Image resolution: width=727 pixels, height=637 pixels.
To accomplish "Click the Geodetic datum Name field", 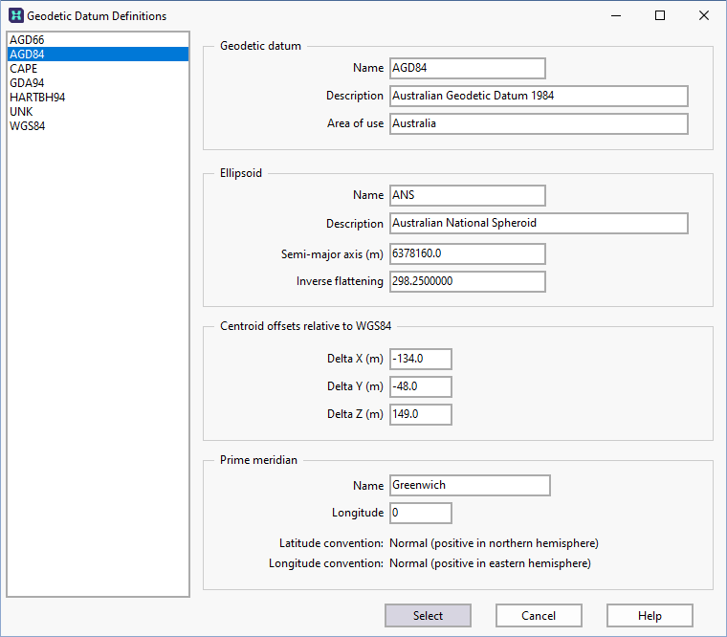I will pyautogui.click(x=467, y=68).
